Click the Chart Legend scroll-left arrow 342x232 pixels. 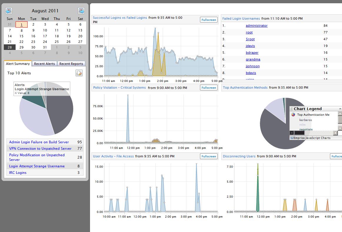(292, 133)
